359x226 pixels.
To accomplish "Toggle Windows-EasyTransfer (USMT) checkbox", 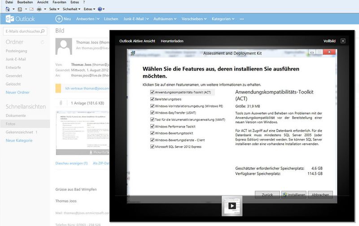I will coord(152,112).
